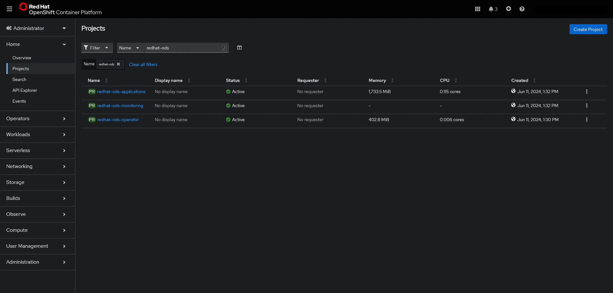Viewport: 613px width, 293px height.
Task: Click No display name for redhat-ods-monitoring
Action: [171, 106]
